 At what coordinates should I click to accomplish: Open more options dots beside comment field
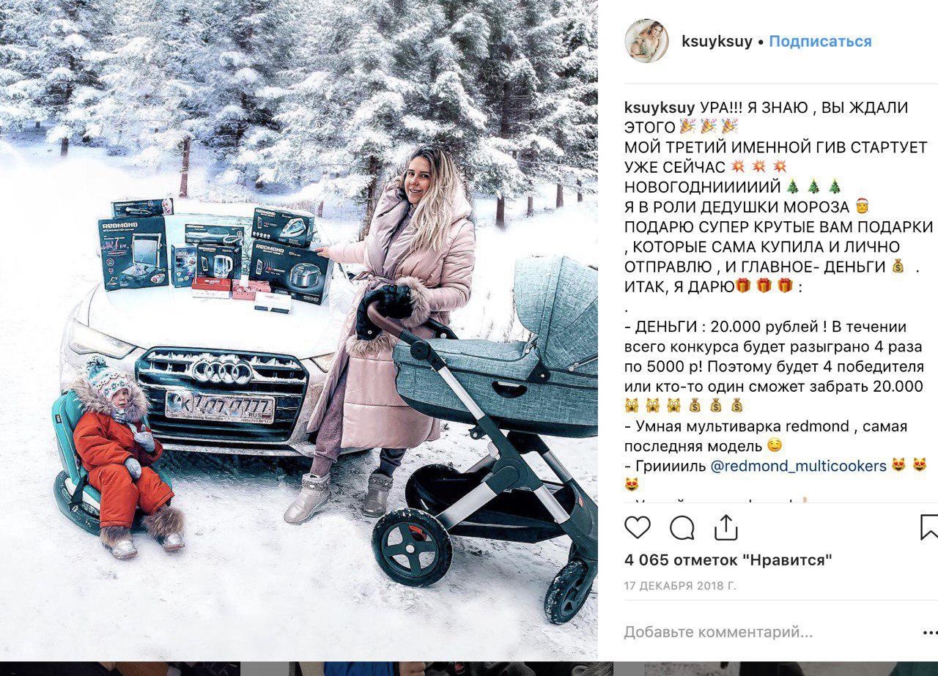929,631
